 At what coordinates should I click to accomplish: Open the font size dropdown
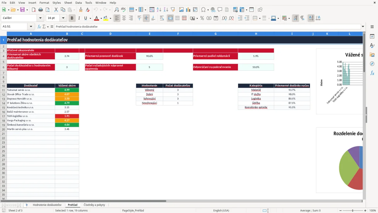coord(63,18)
